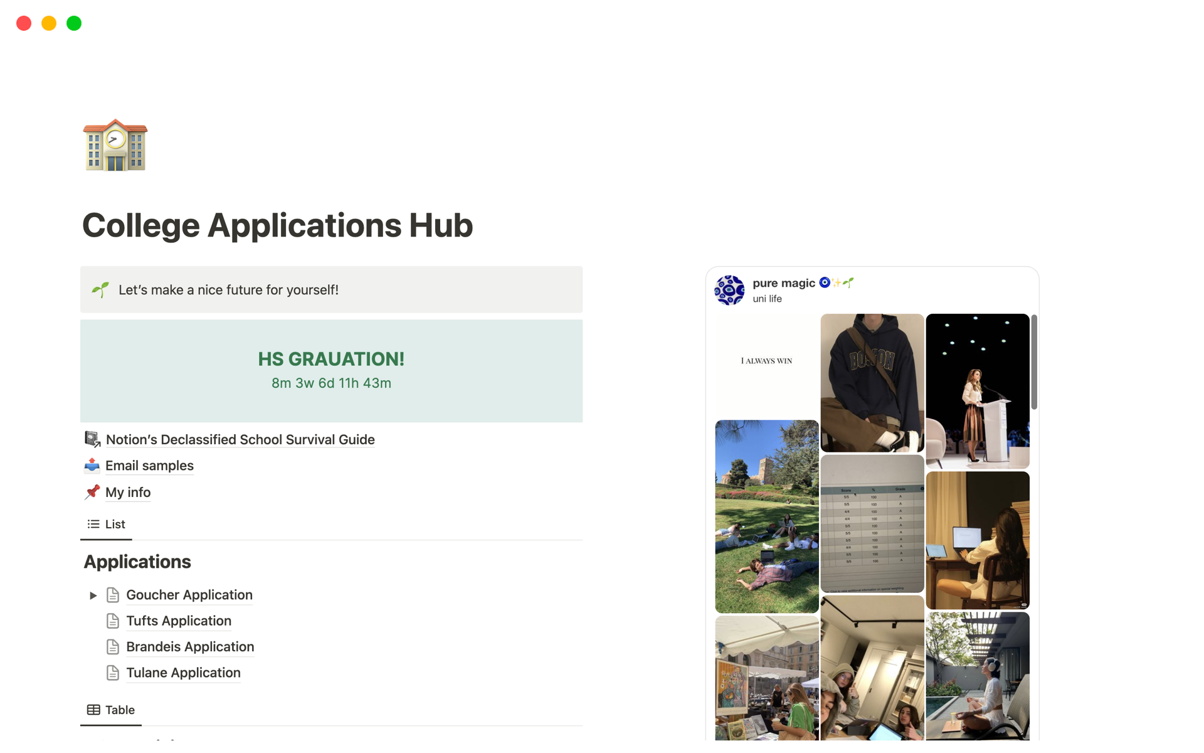Click the HS GRADUATION countdown timer
The width and height of the screenshot is (1204, 753).
pos(331,370)
